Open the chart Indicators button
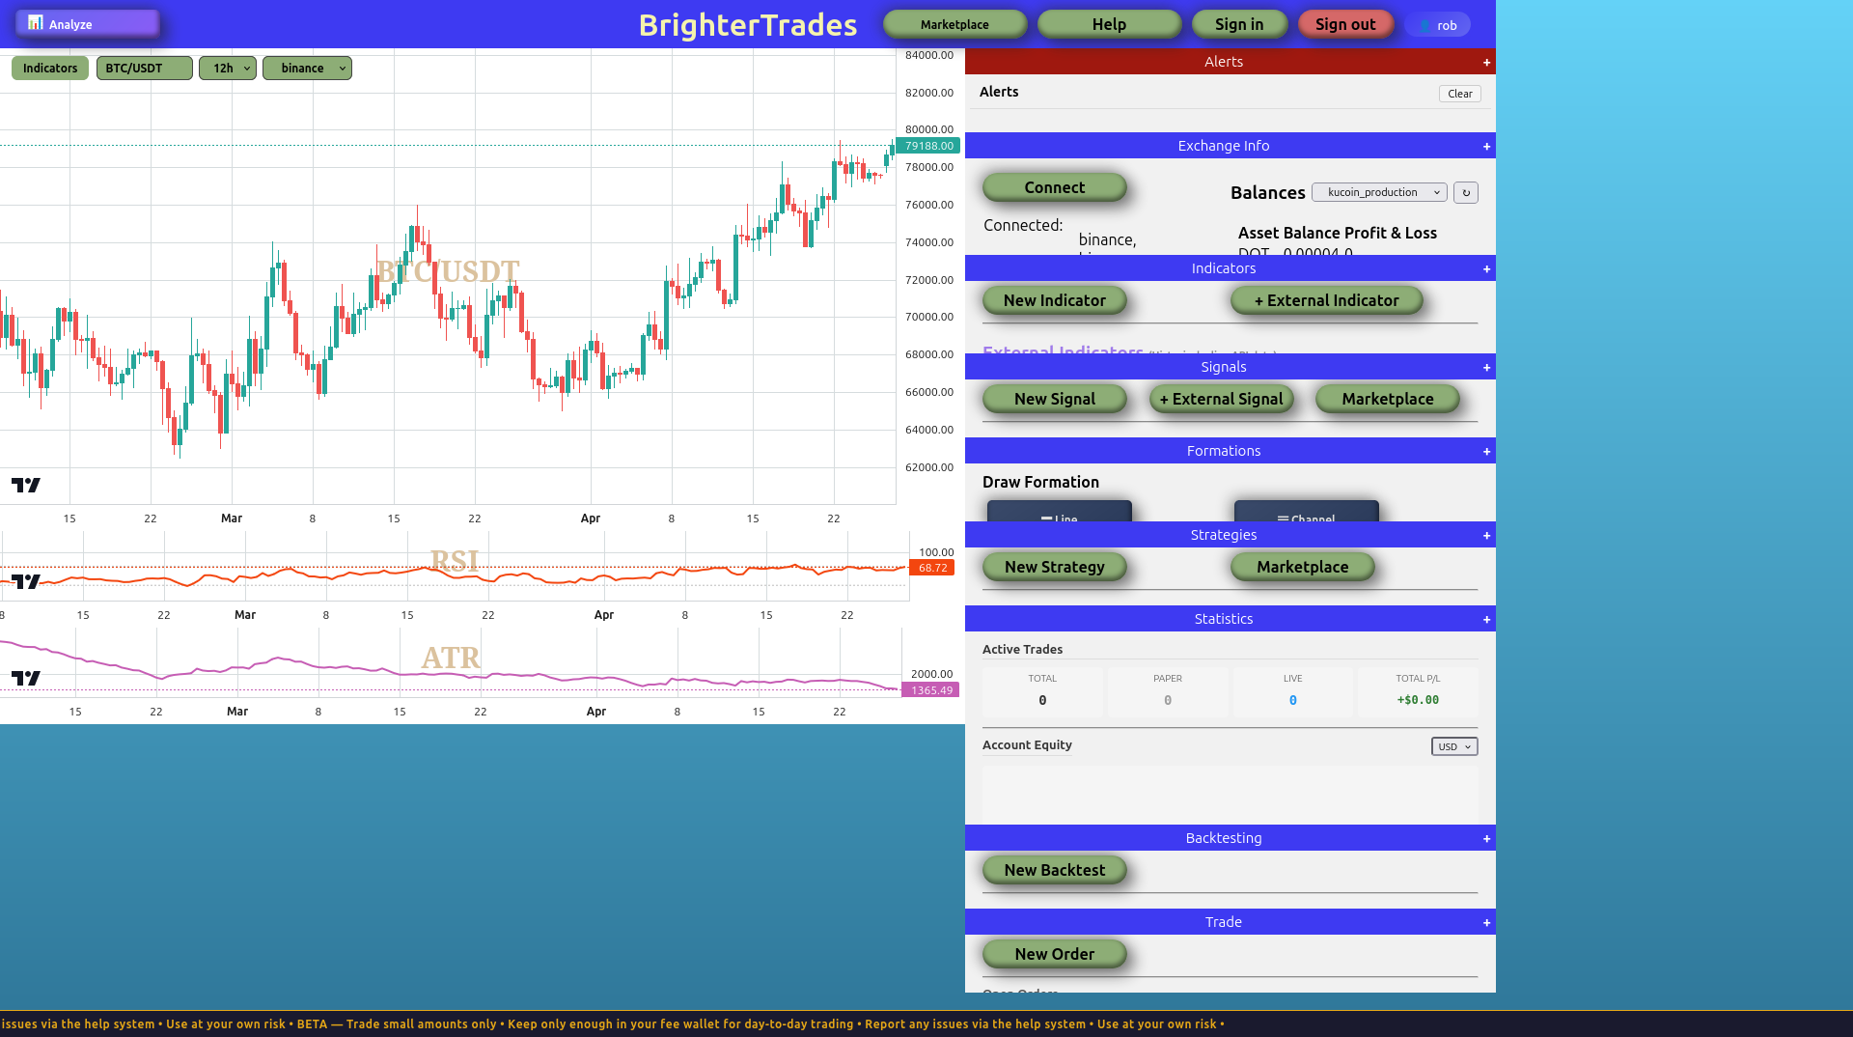Viewport: 1853px width, 1037px height. [50, 69]
